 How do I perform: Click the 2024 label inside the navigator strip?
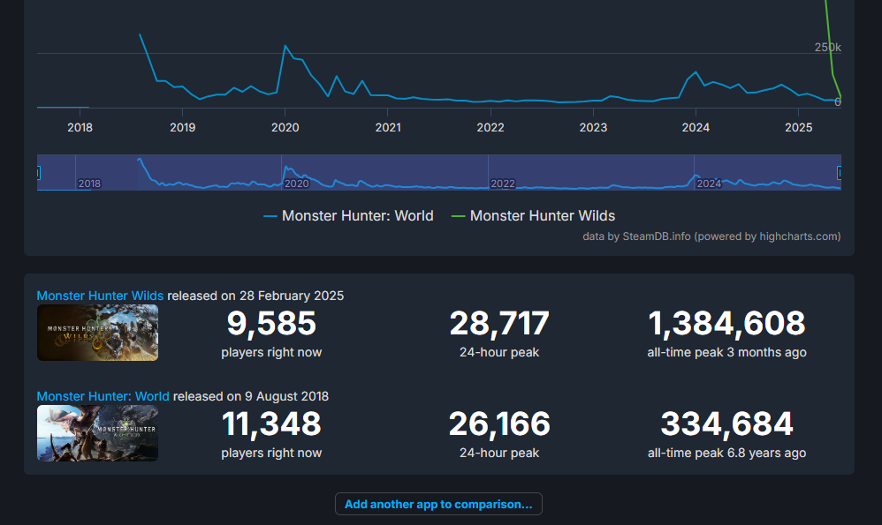(x=709, y=184)
